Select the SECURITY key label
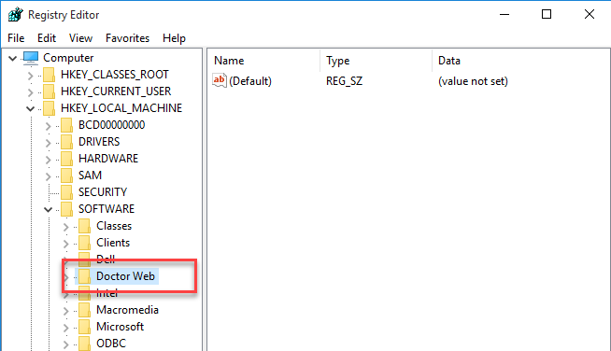611x351 pixels. [x=103, y=192]
